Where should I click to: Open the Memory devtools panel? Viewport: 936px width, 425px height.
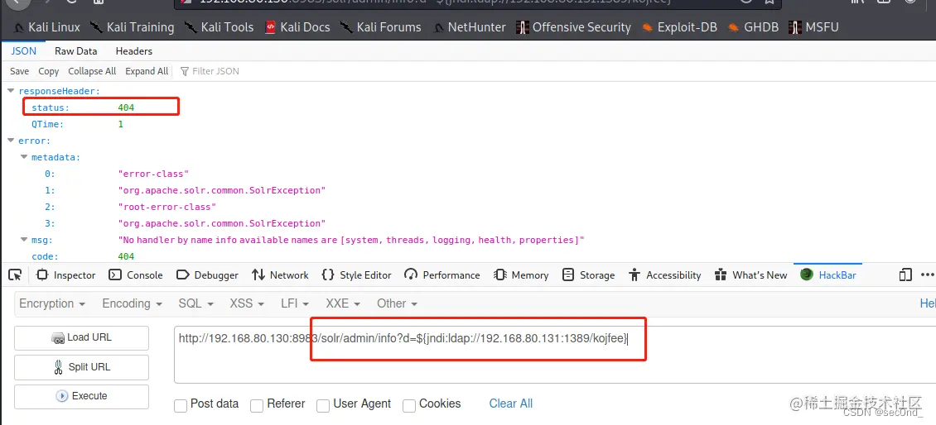521,275
